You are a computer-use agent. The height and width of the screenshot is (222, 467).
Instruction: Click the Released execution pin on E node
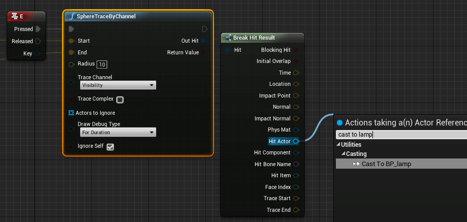point(38,41)
